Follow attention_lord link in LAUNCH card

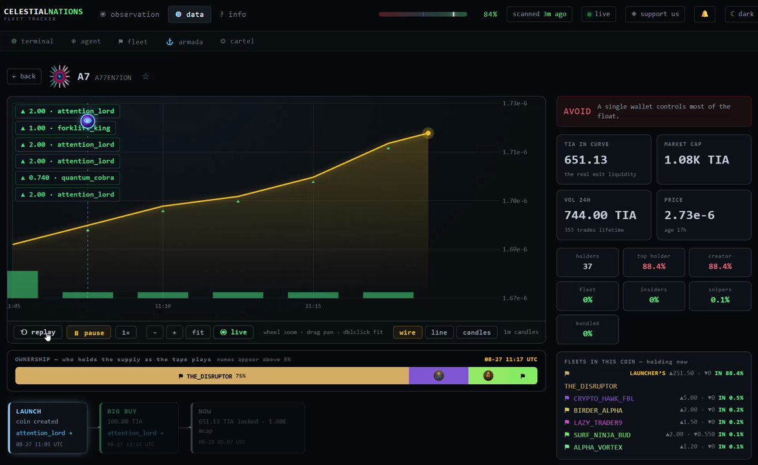(44, 433)
